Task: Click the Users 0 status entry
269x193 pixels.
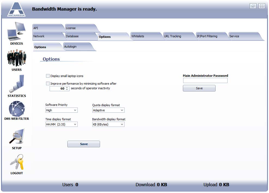Action: (x=70, y=185)
